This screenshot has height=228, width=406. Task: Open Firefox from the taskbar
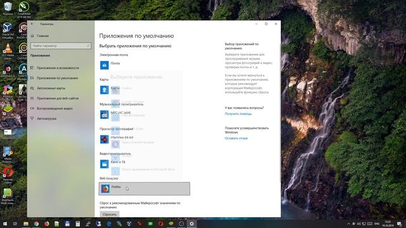coord(46,224)
